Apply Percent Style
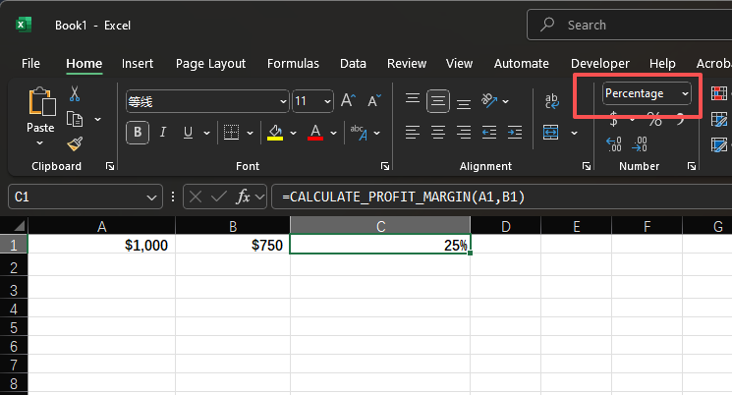 tap(654, 120)
